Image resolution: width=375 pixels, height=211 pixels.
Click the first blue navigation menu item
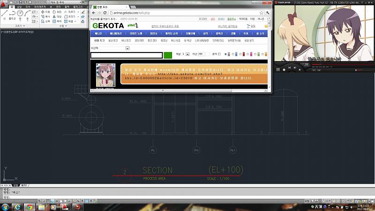pos(98,34)
